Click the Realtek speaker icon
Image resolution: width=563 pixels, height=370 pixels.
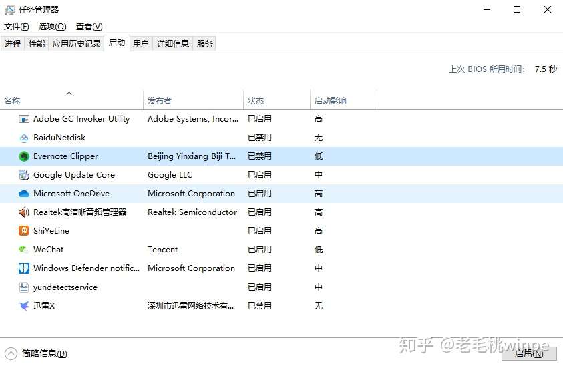(x=23, y=212)
